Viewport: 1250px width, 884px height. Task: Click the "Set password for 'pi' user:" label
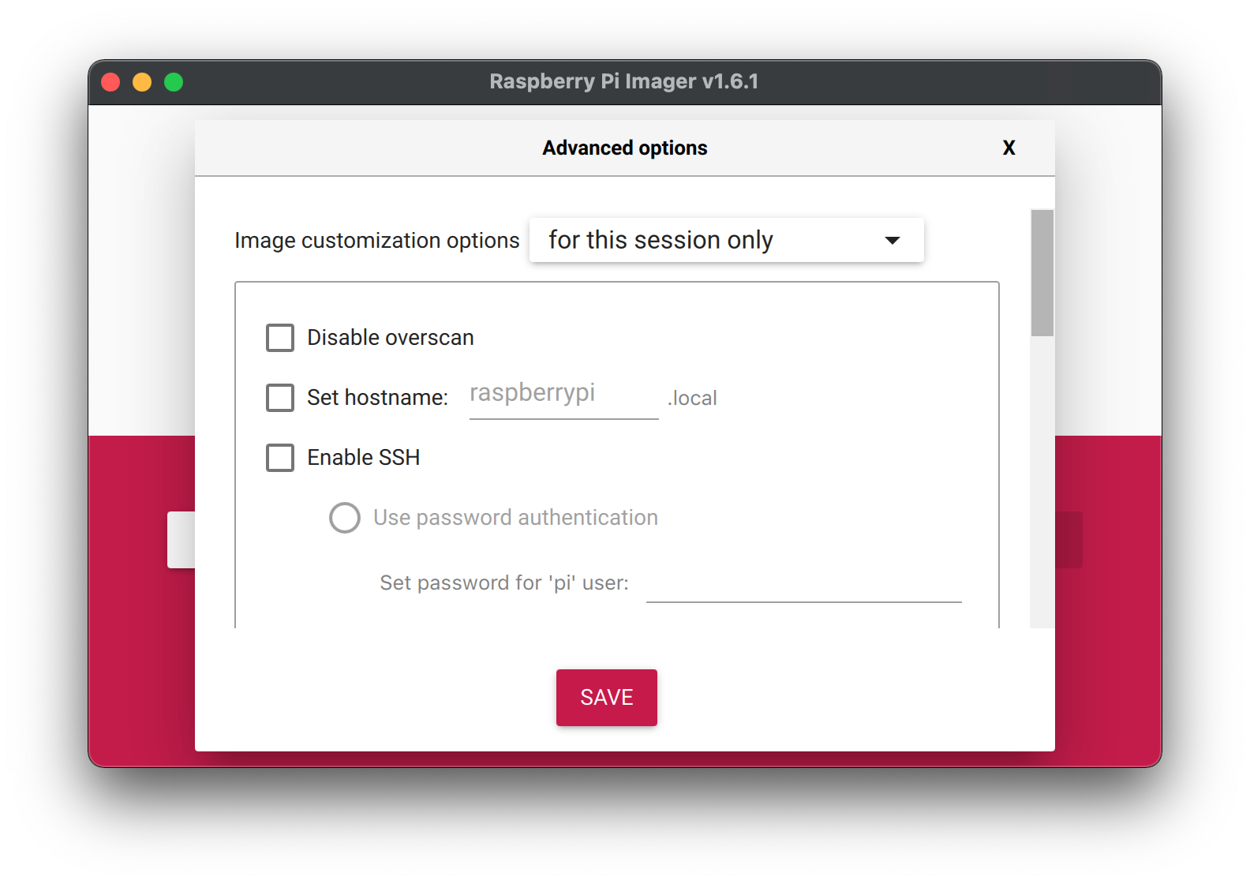coord(504,583)
